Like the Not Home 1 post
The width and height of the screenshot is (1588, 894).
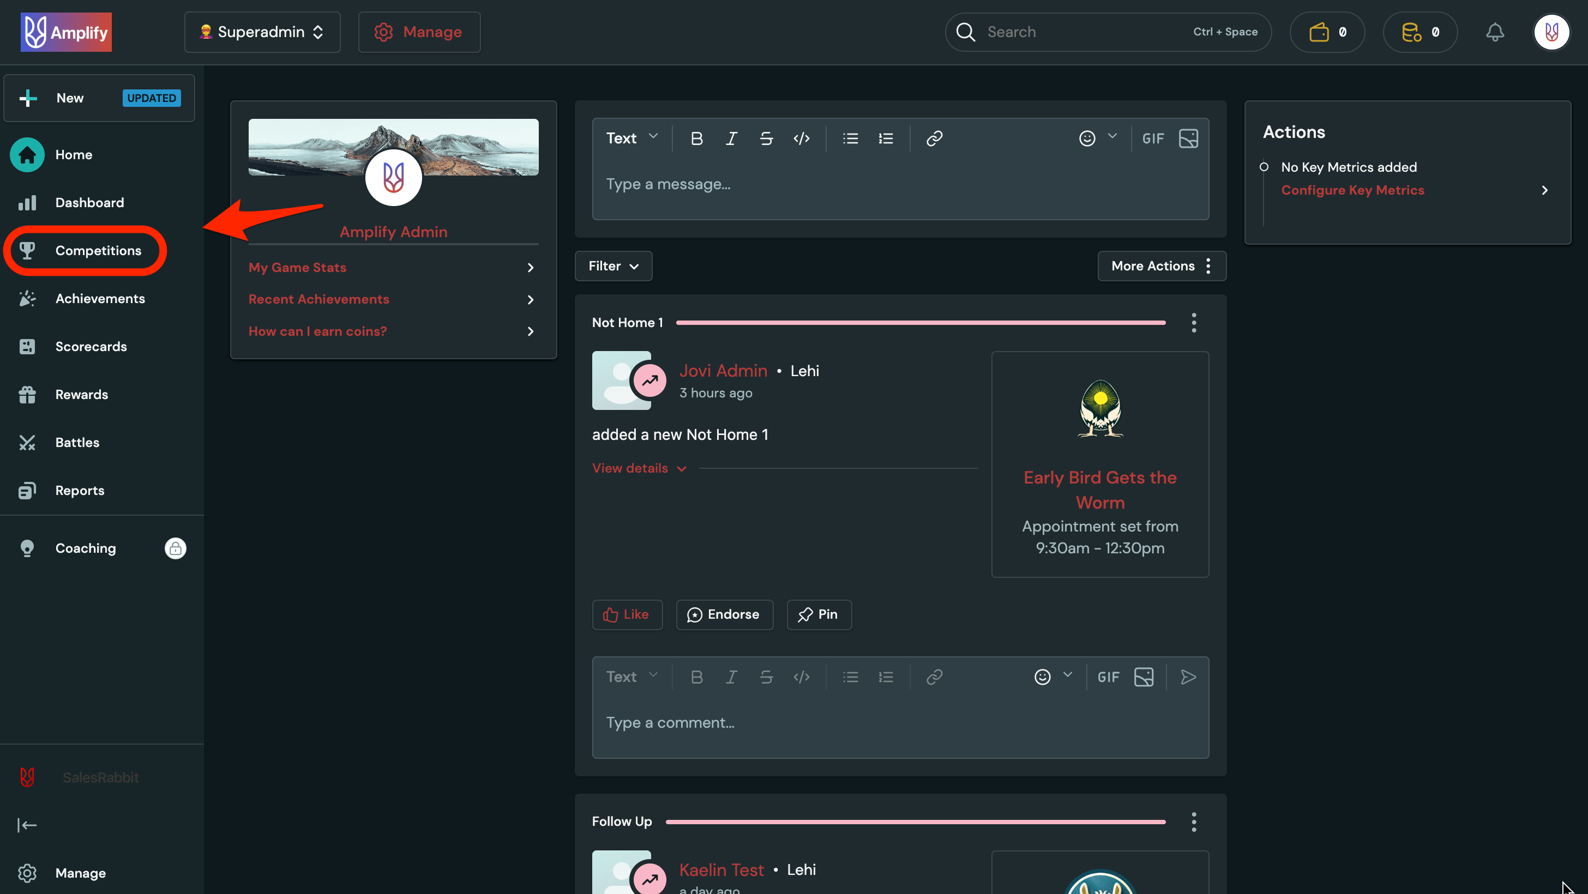[x=627, y=614]
